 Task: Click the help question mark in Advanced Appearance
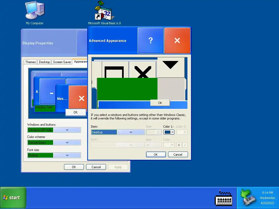tap(150, 41)
